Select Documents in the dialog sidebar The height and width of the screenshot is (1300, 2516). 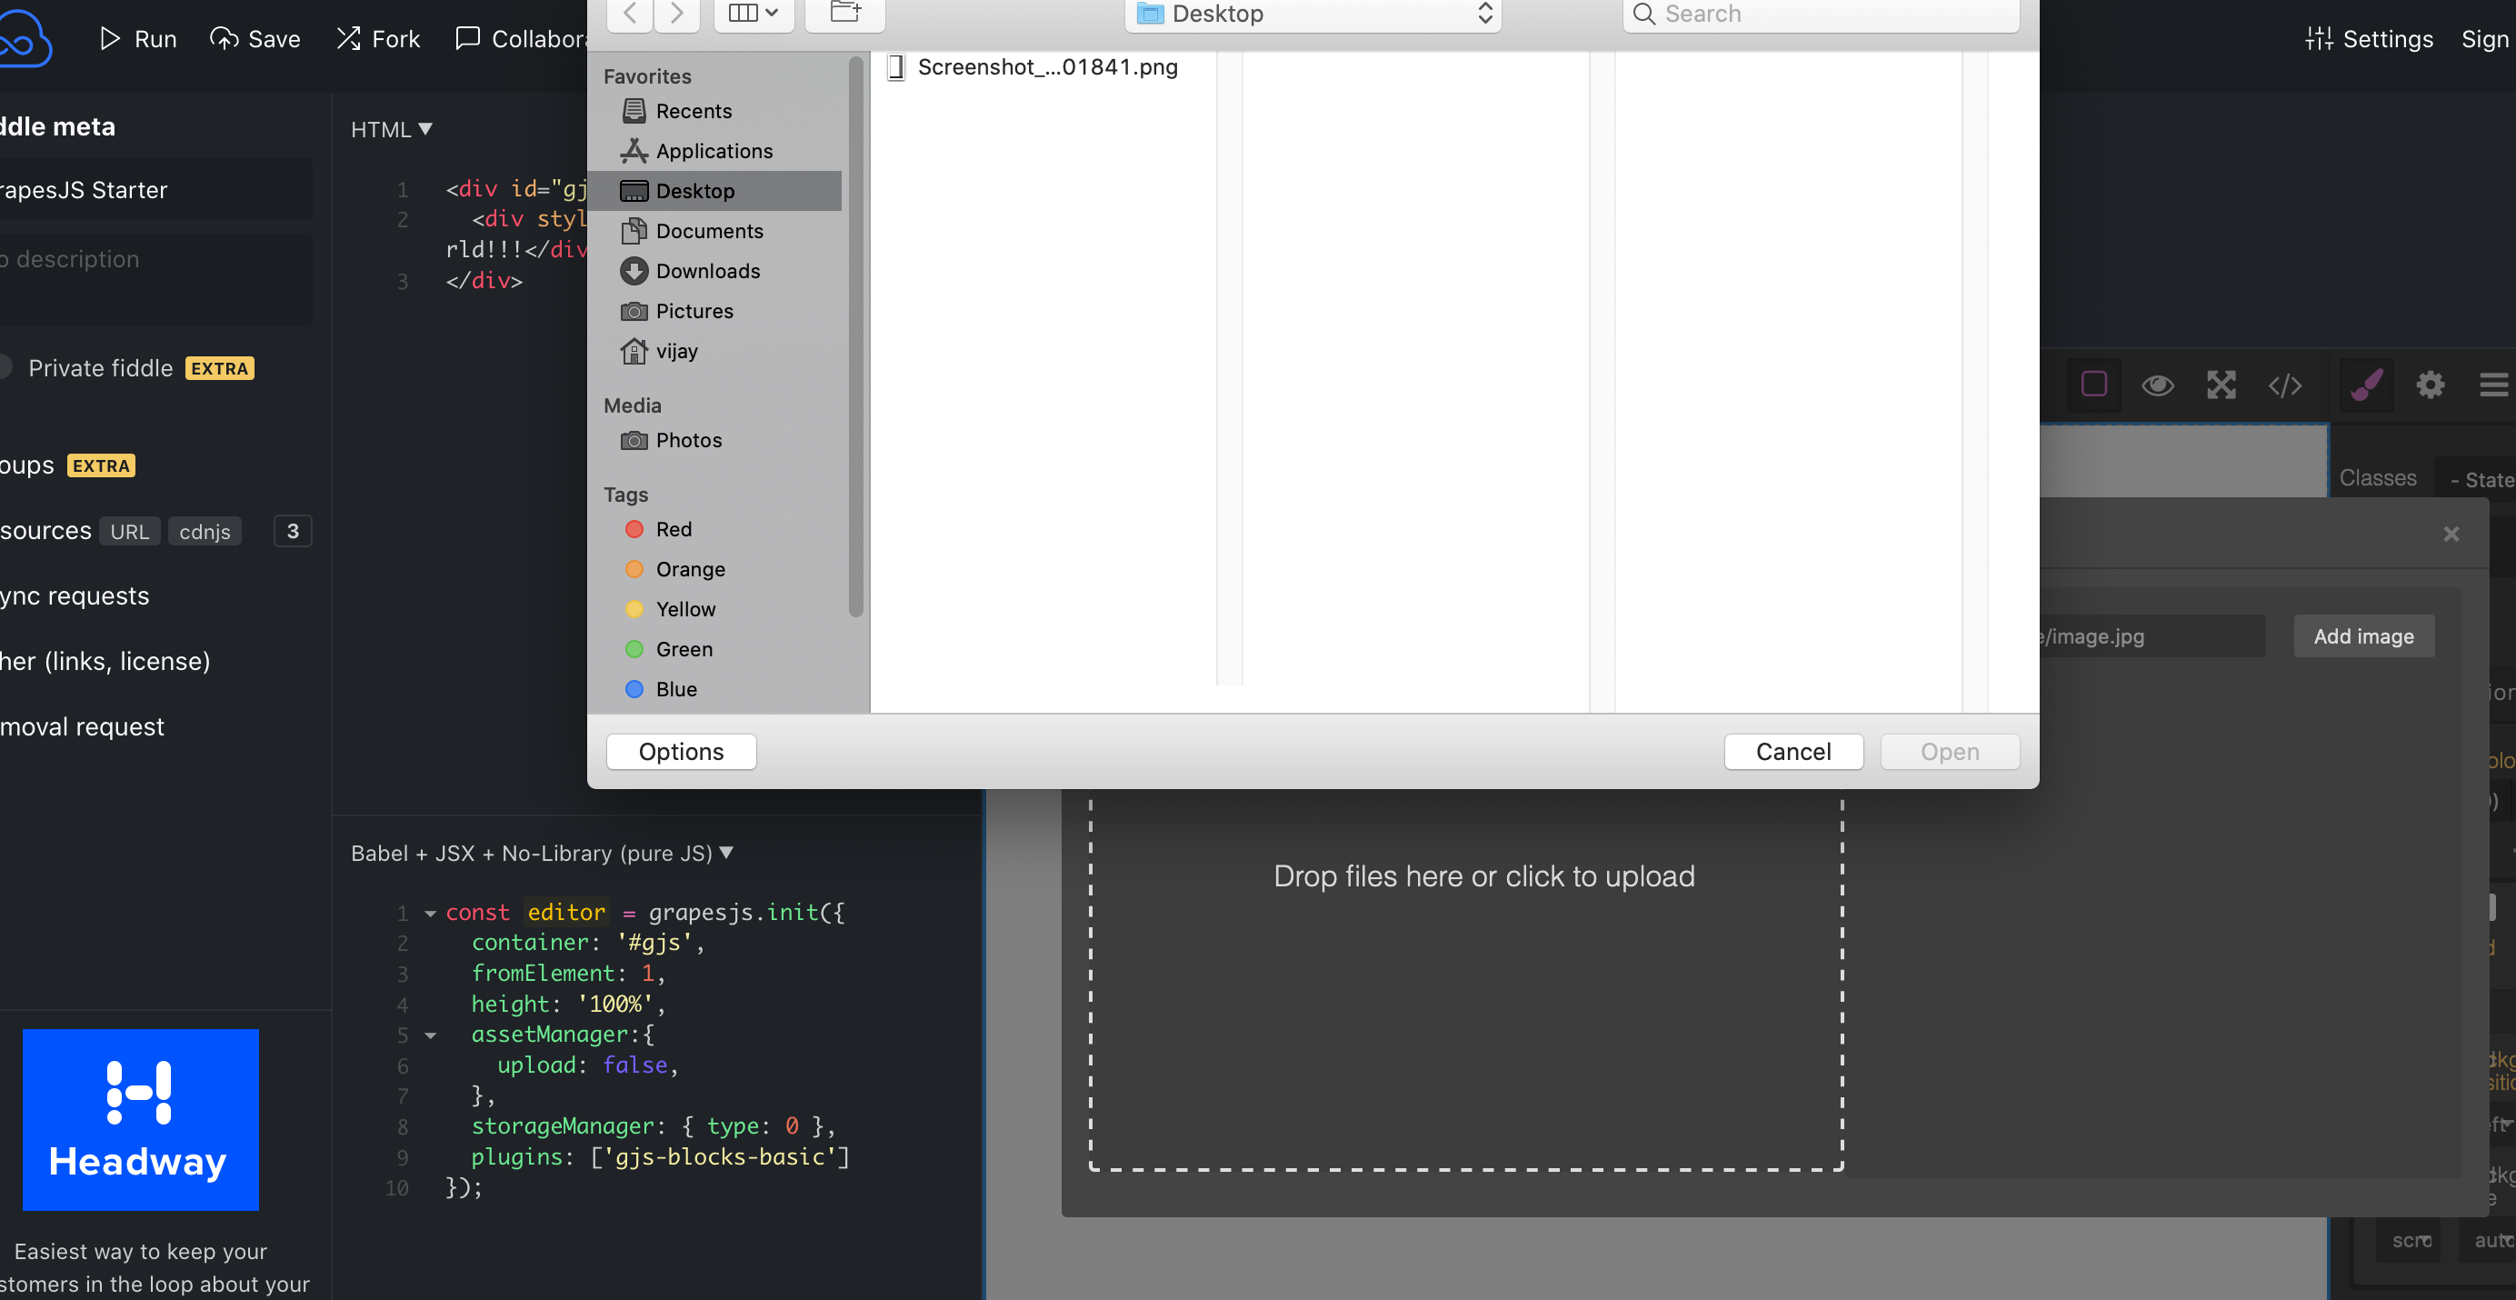click(709, 231)
